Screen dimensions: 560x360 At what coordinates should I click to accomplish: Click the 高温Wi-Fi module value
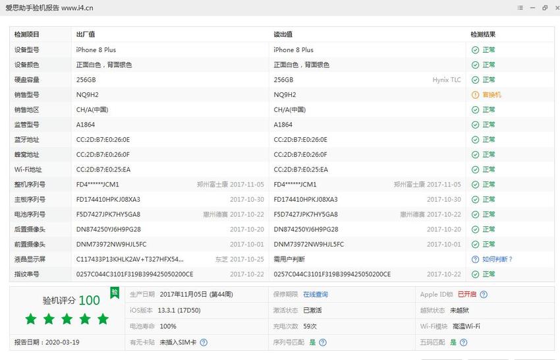coord(466,326)
